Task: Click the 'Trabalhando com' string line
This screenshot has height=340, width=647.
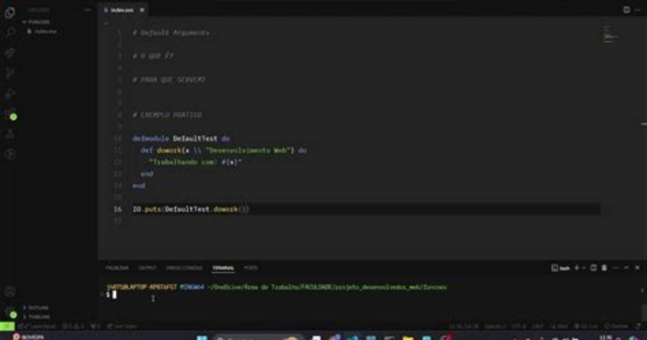Action: pos(195,162)
